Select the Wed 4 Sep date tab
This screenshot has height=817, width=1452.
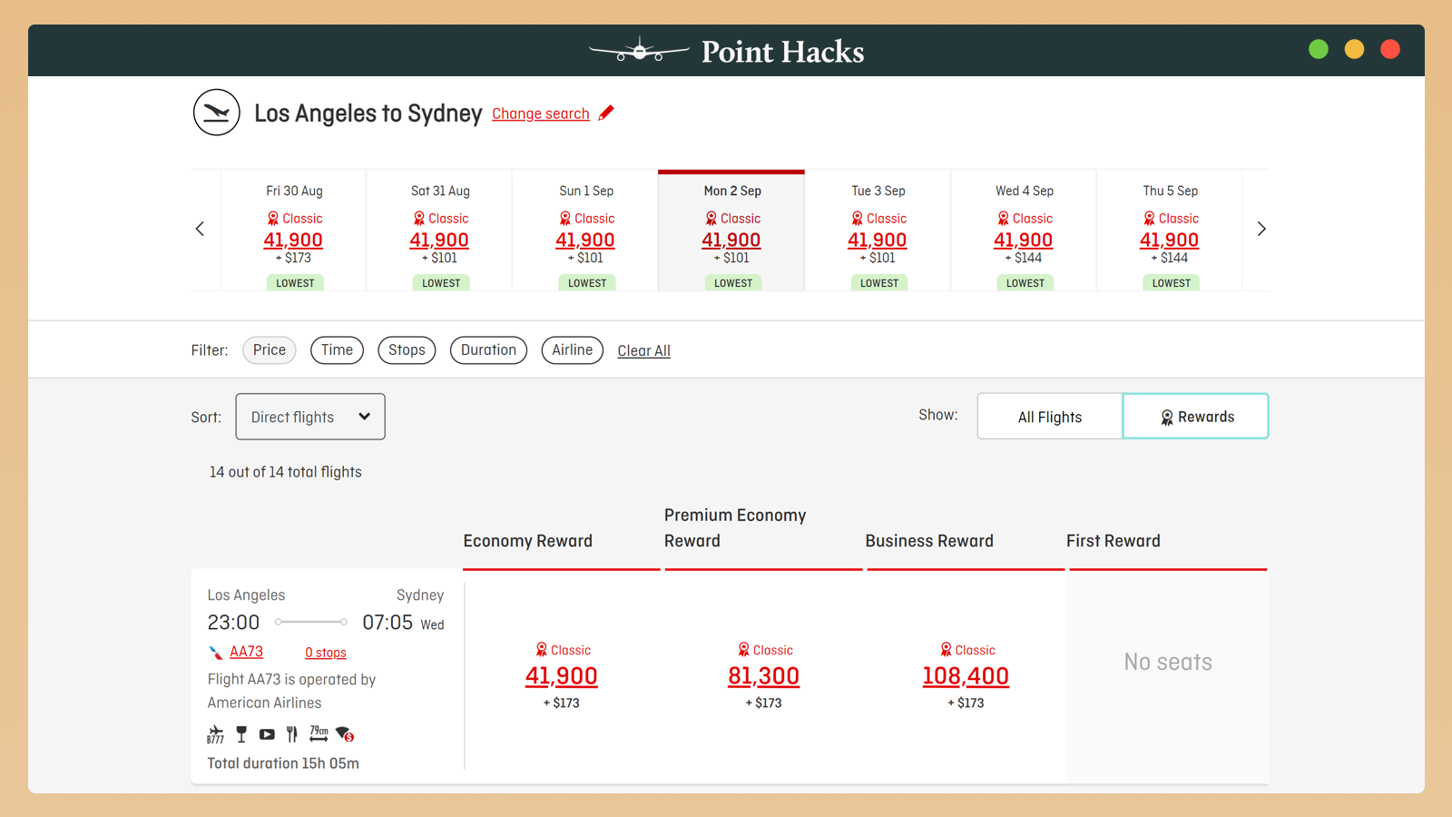pos(1025,231)
